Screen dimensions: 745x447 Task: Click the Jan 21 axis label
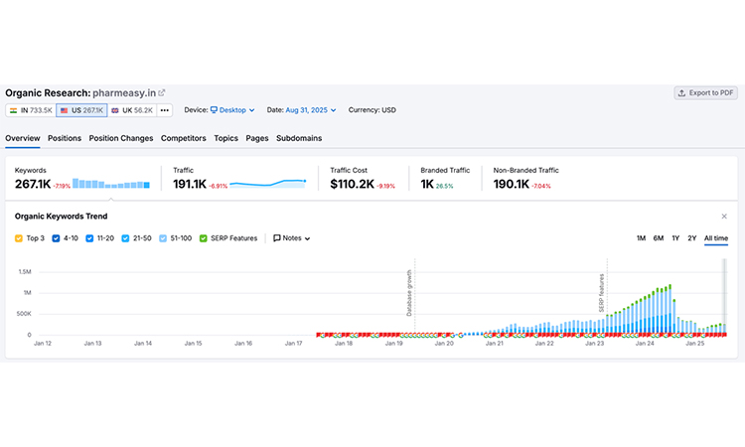coord(494,343)
